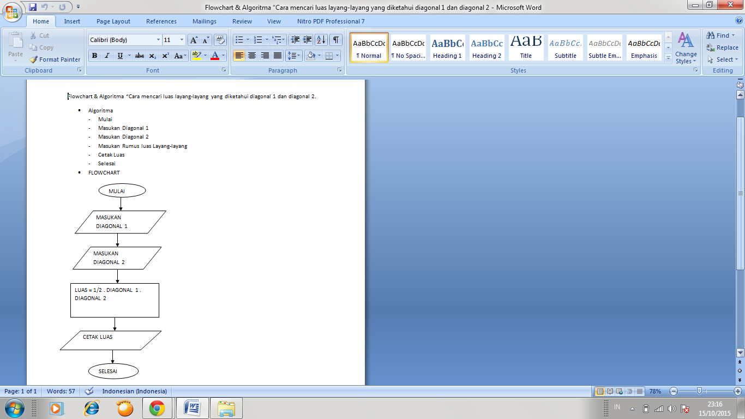Toggle underline formatting
Image resolution: width=745 pixels, height=419 pixels.
(x=120, y=56)
